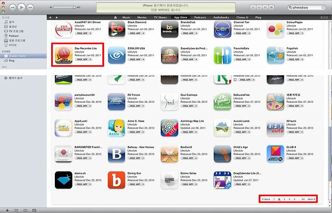Show the artwork viewer icon at bottom

[x=34, y=210]
